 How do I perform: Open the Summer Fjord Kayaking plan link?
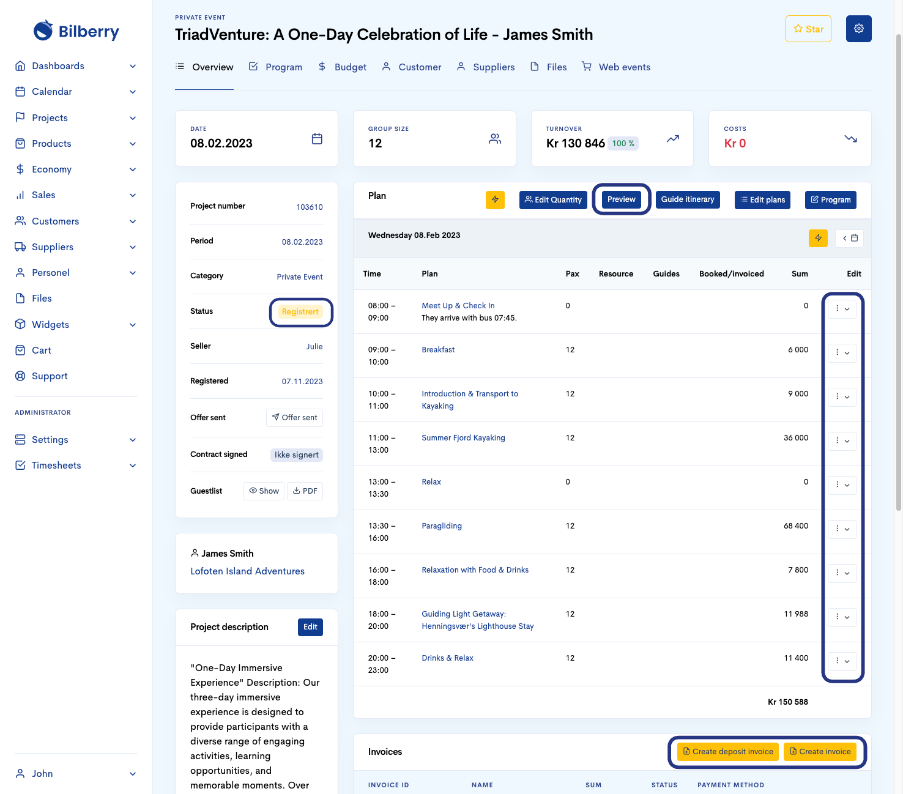pos(463,438)
